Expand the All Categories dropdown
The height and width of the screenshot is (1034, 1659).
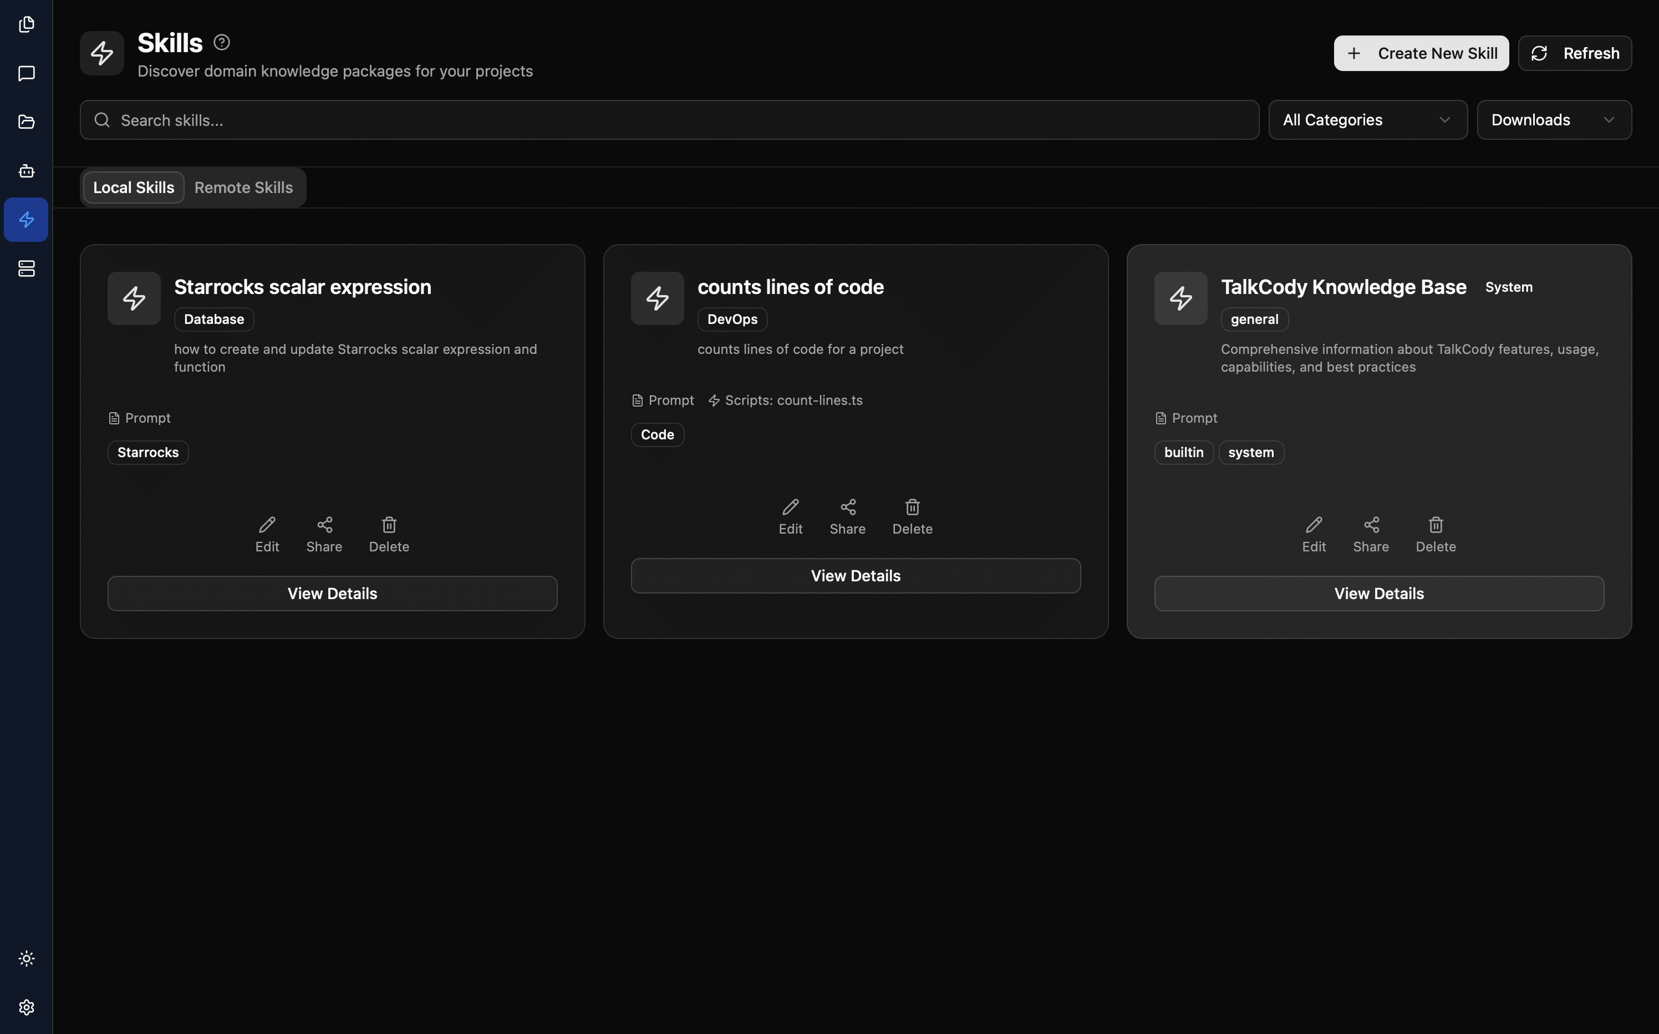pos(1367,120)
